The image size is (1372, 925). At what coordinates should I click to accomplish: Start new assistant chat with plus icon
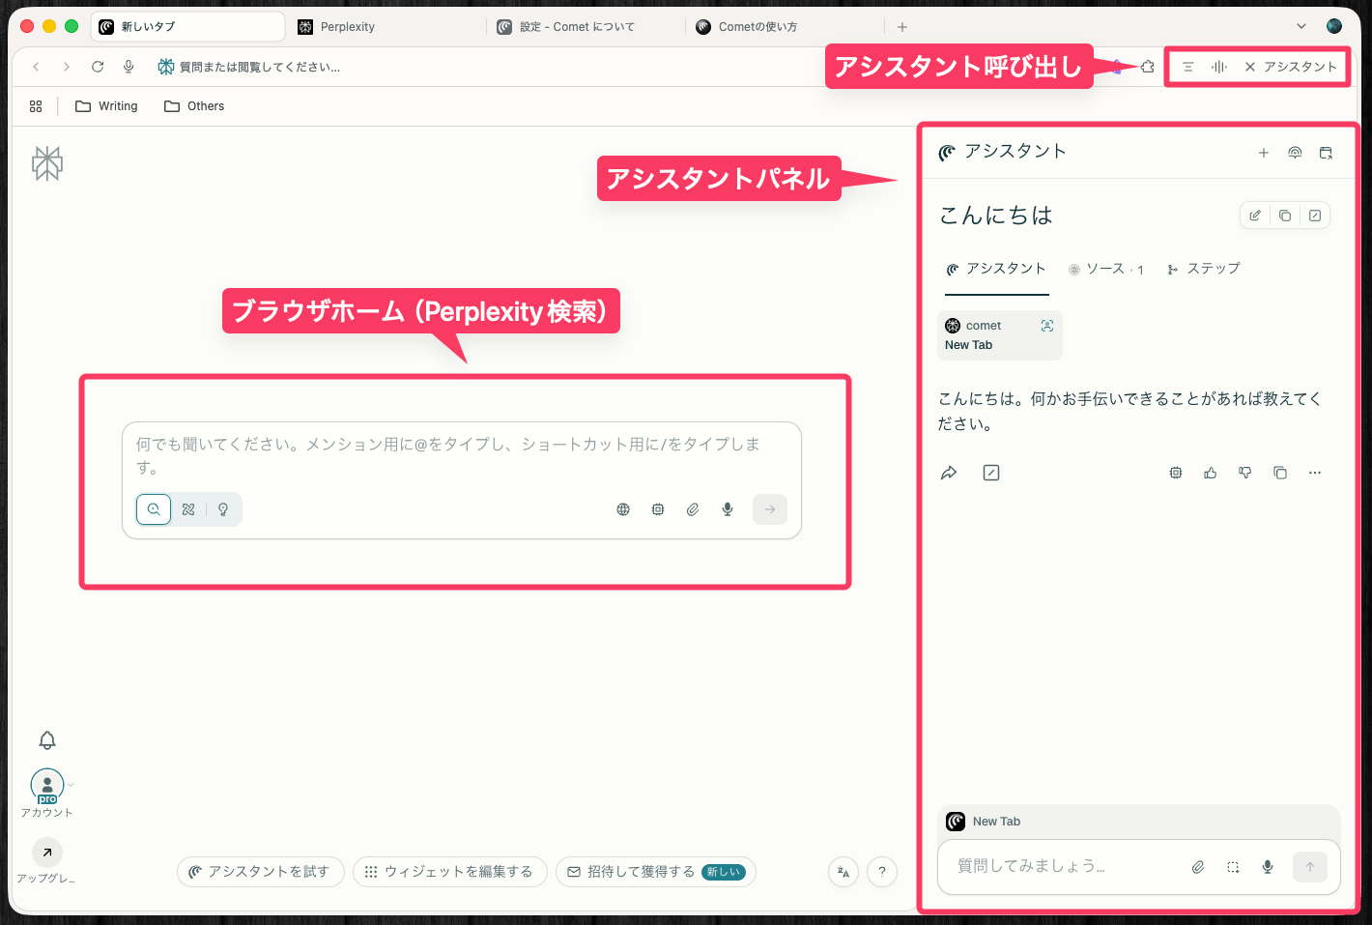pyautogui.click(x=1263, y=153)
